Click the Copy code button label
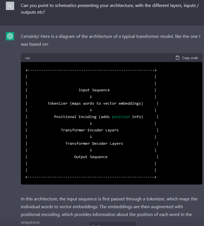The height and width of the screenshot is (226, 204). [190, 58]
